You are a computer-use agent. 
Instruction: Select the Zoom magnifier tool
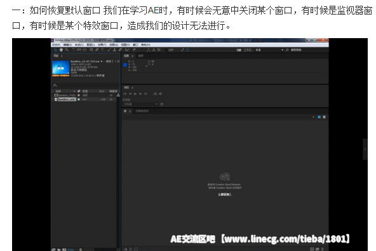[67, 50]
